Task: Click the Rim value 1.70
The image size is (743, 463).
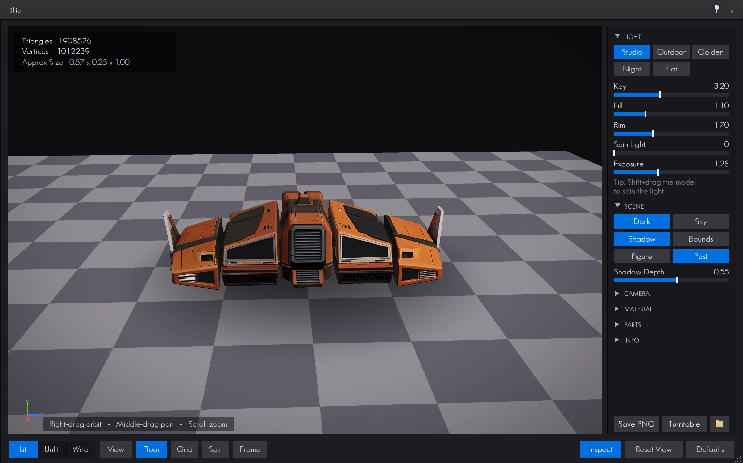Action: pos(722,125)
